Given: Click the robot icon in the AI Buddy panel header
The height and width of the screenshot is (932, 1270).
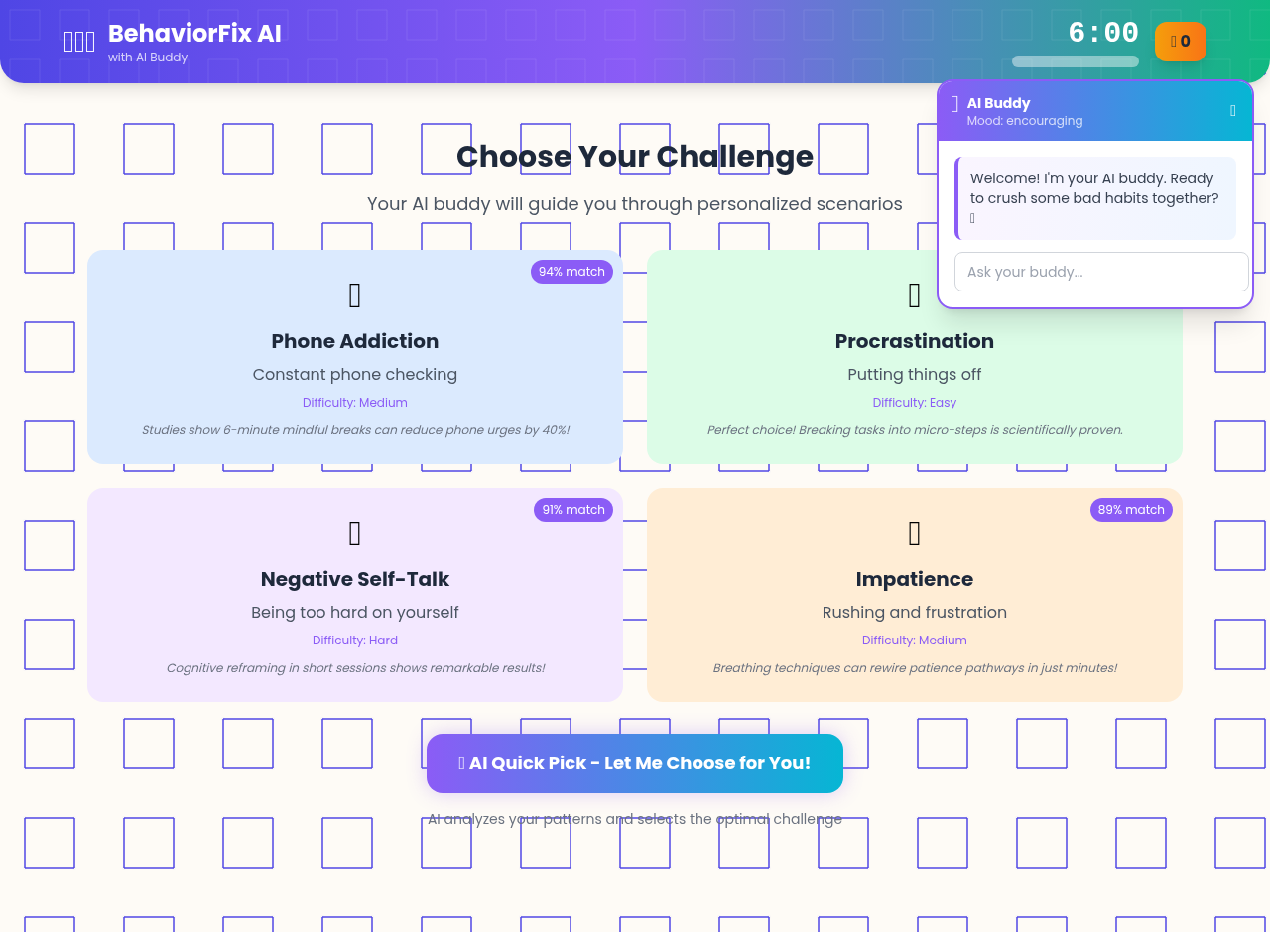Looking at the screenshot, I should 953,103.
